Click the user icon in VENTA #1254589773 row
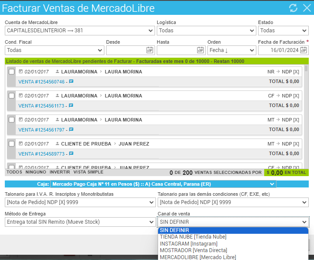 [57, 143]
